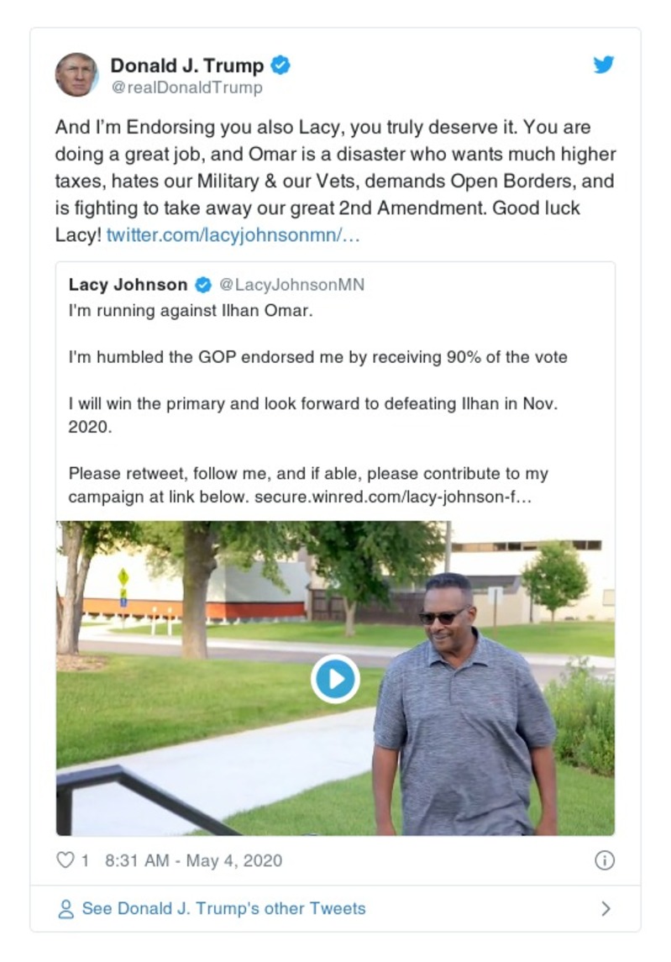The height and width of the screenshot is (962, 671).
Task: Play the embedded video
Action: coord(335,679)
